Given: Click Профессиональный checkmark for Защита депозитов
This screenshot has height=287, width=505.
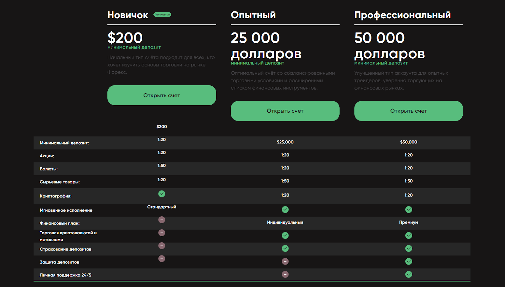Looking at the screenshot, I should (408, 261).
